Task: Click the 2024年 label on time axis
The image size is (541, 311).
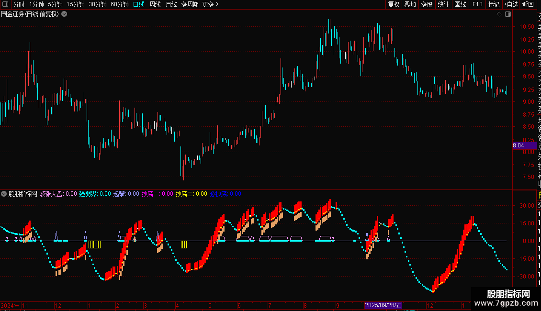Action: tap(10, 305)
